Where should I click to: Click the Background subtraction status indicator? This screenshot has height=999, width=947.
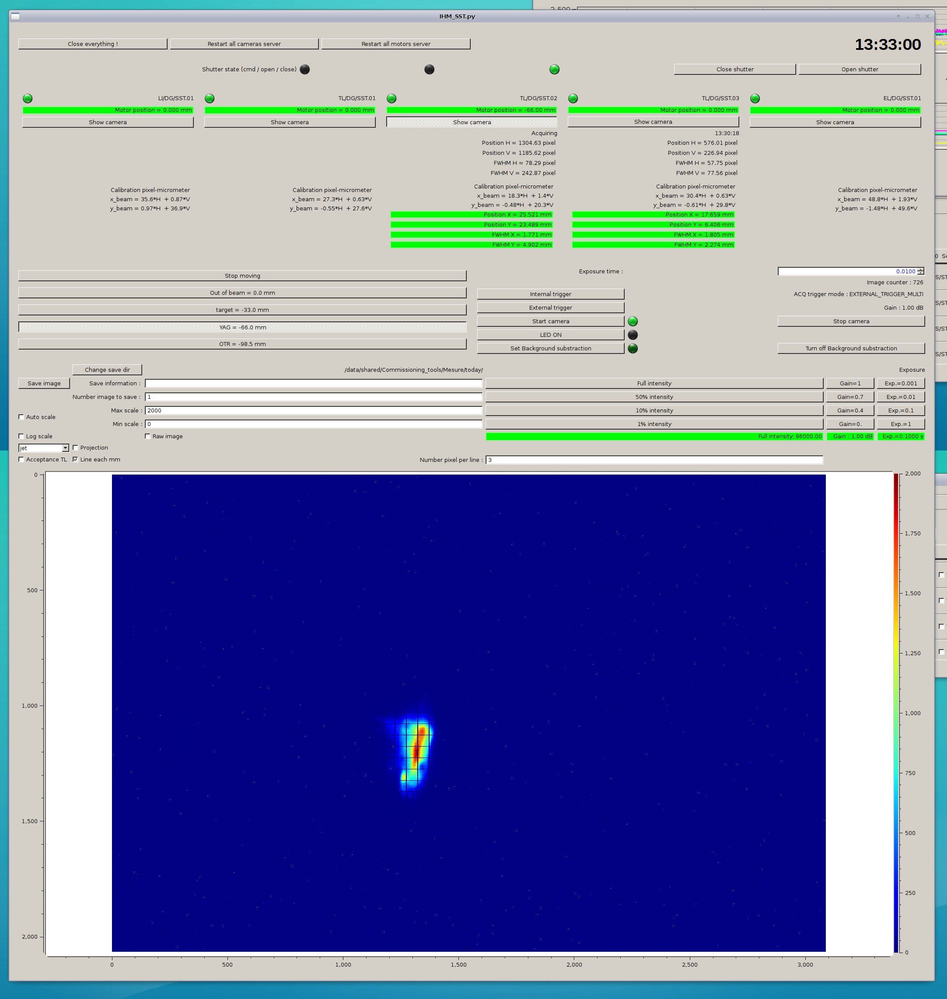tap(632, 349)
